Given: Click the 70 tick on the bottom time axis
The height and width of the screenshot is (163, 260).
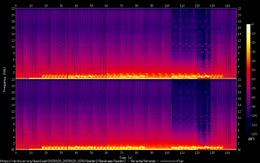Looking at the screenshot, I should [x=121, y=153].
